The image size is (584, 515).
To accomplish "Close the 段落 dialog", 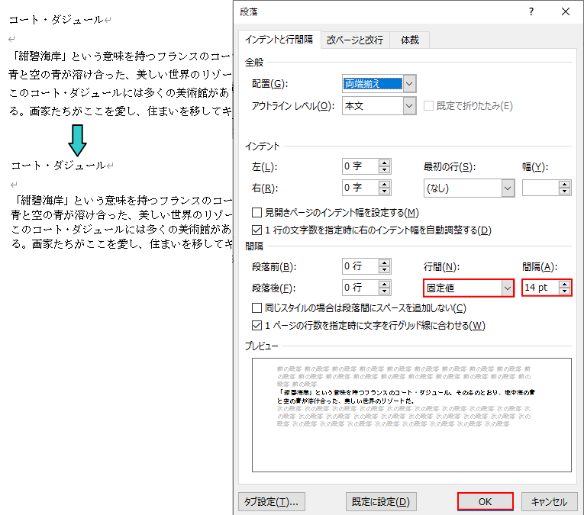I will (x=566, y=12).
